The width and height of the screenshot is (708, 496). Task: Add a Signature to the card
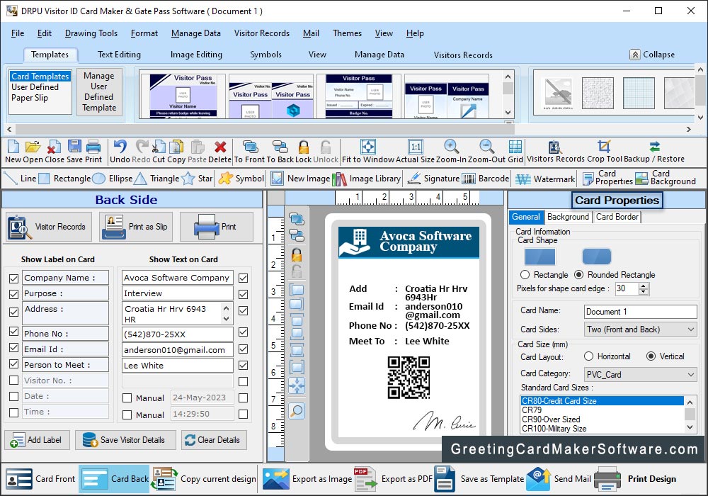[433, 179]
